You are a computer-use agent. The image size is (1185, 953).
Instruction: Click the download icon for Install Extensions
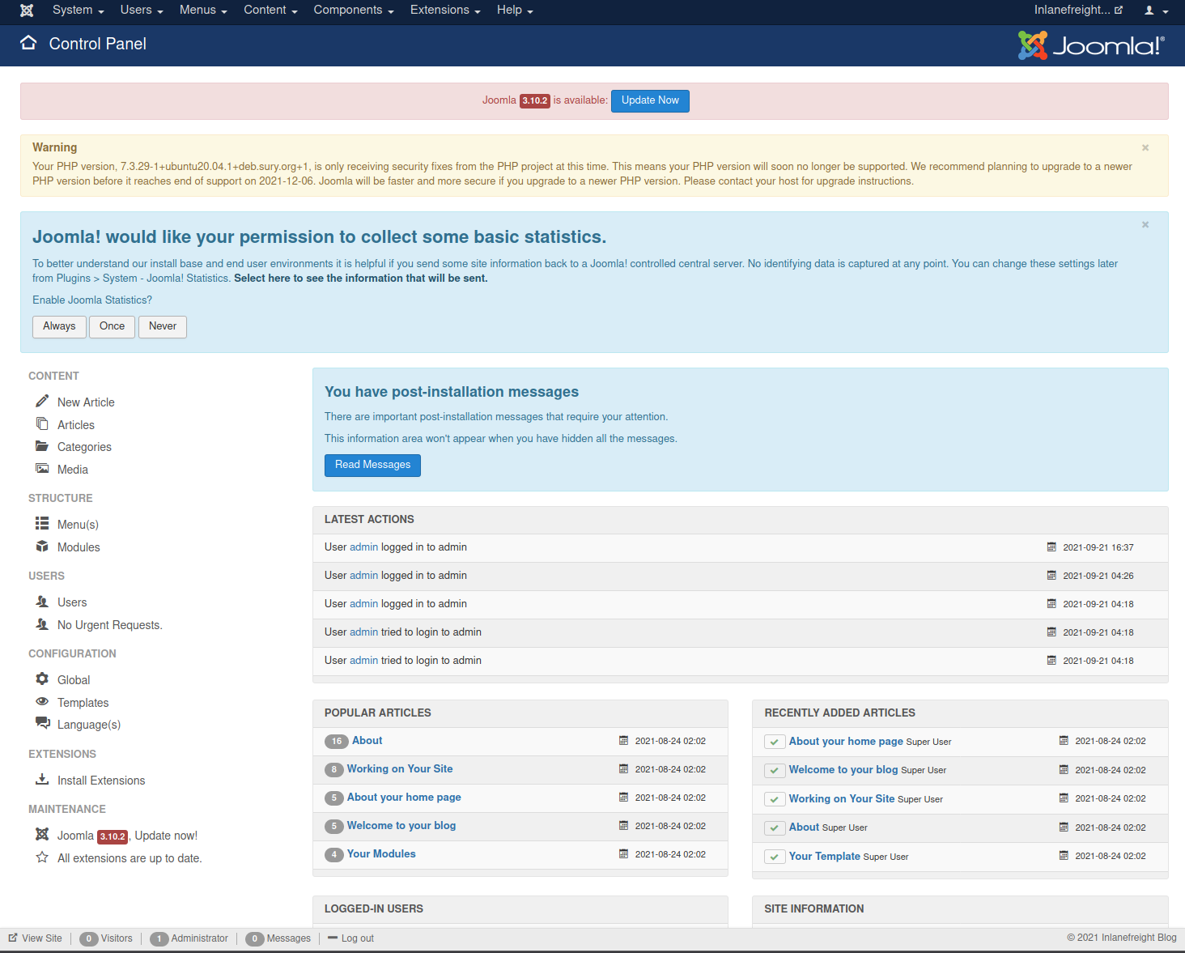42,780
